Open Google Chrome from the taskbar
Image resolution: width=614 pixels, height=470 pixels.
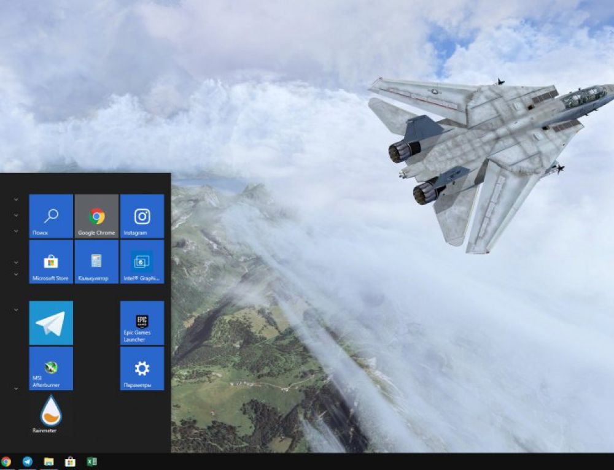6,462
